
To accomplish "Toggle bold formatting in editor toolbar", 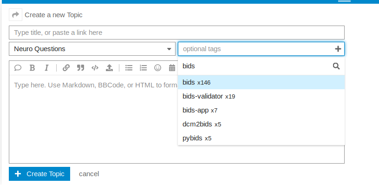I will click(x=32, y=68).
